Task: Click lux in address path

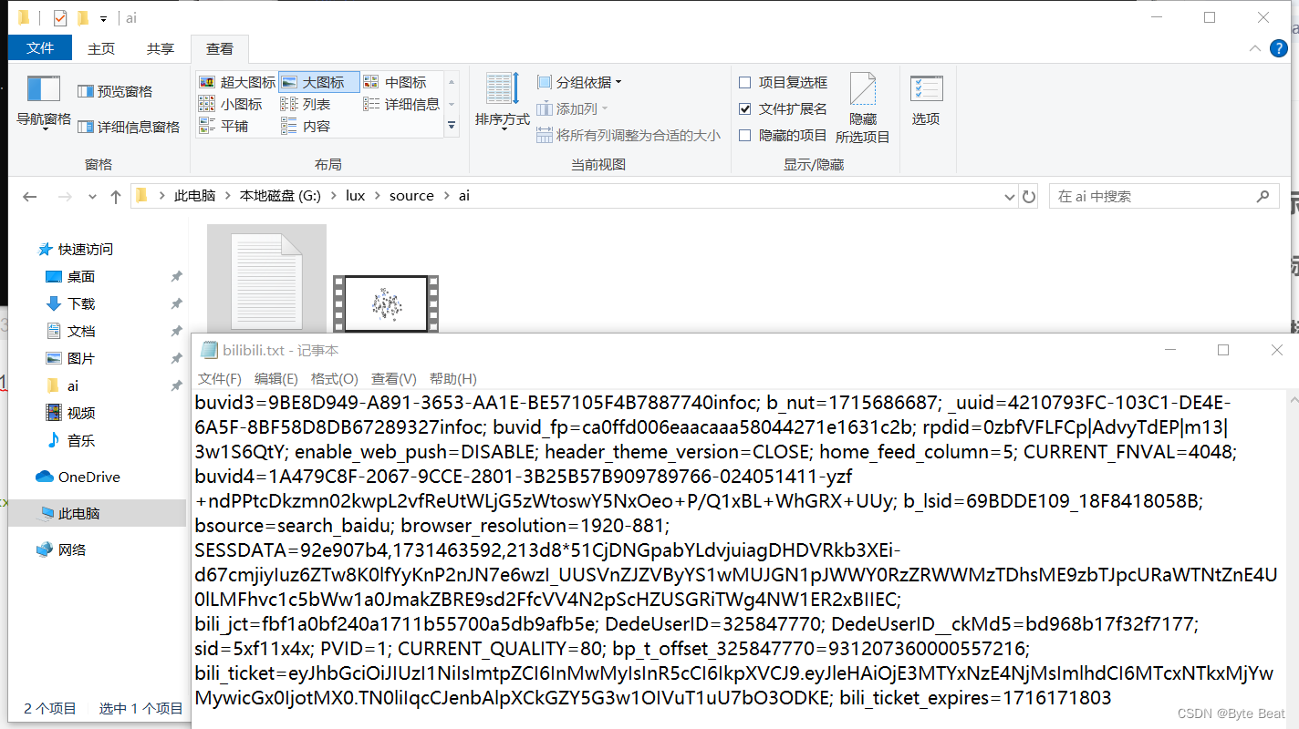Action: click(x=355, y=196)
